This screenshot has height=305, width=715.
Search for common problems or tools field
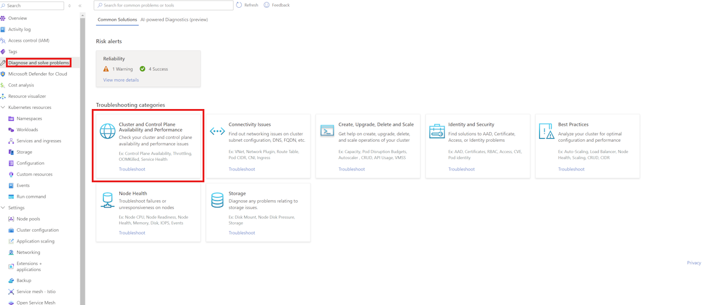[164, 5]
